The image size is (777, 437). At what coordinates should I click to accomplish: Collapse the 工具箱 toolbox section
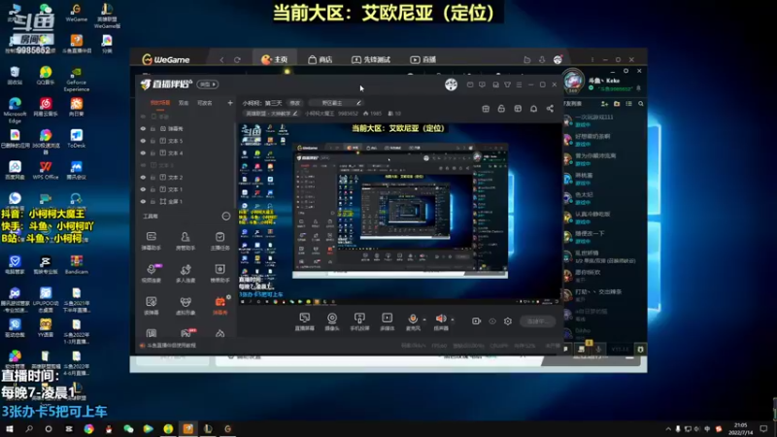[226, 216]
